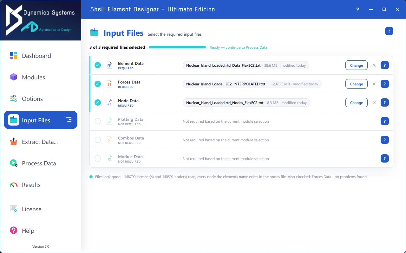Click the Nuclear_Island_Loaded.rtd_Nodes_FlexEC2.txt file chip

point(246,103)
